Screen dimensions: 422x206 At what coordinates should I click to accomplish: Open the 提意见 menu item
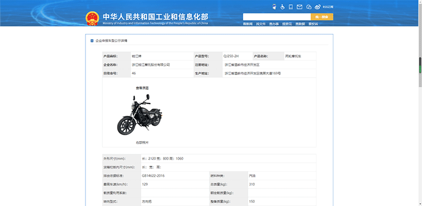point(287,24)
